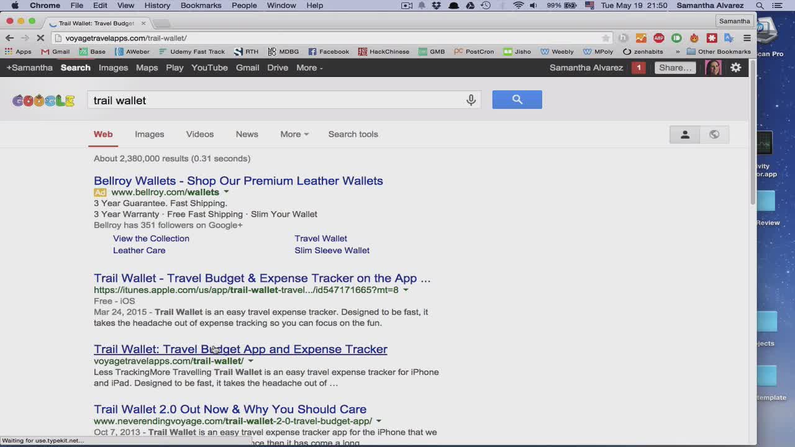Open Bellroy Wallets ad headline link
This screenshot has width=795, height=447.
tap(238, 181)
